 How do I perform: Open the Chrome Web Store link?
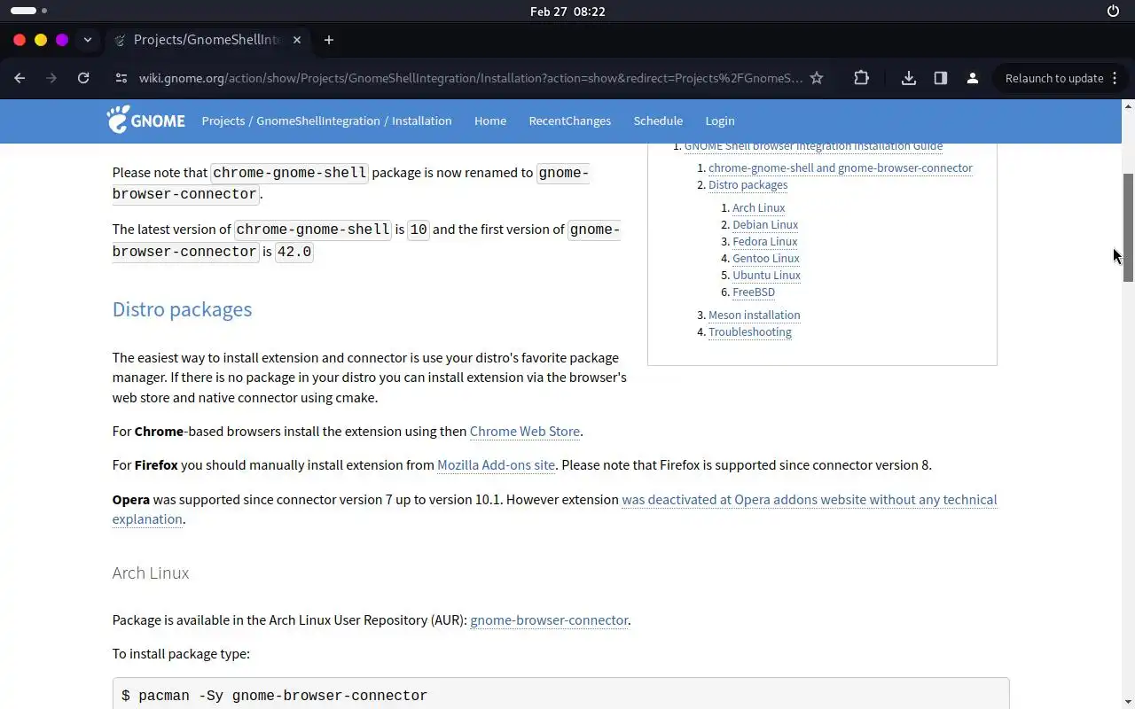[x=525, y=432]
